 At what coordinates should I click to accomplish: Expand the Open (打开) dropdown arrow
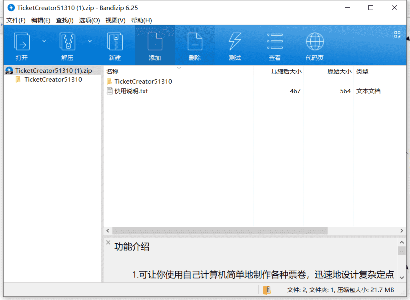tap(44, 41)
